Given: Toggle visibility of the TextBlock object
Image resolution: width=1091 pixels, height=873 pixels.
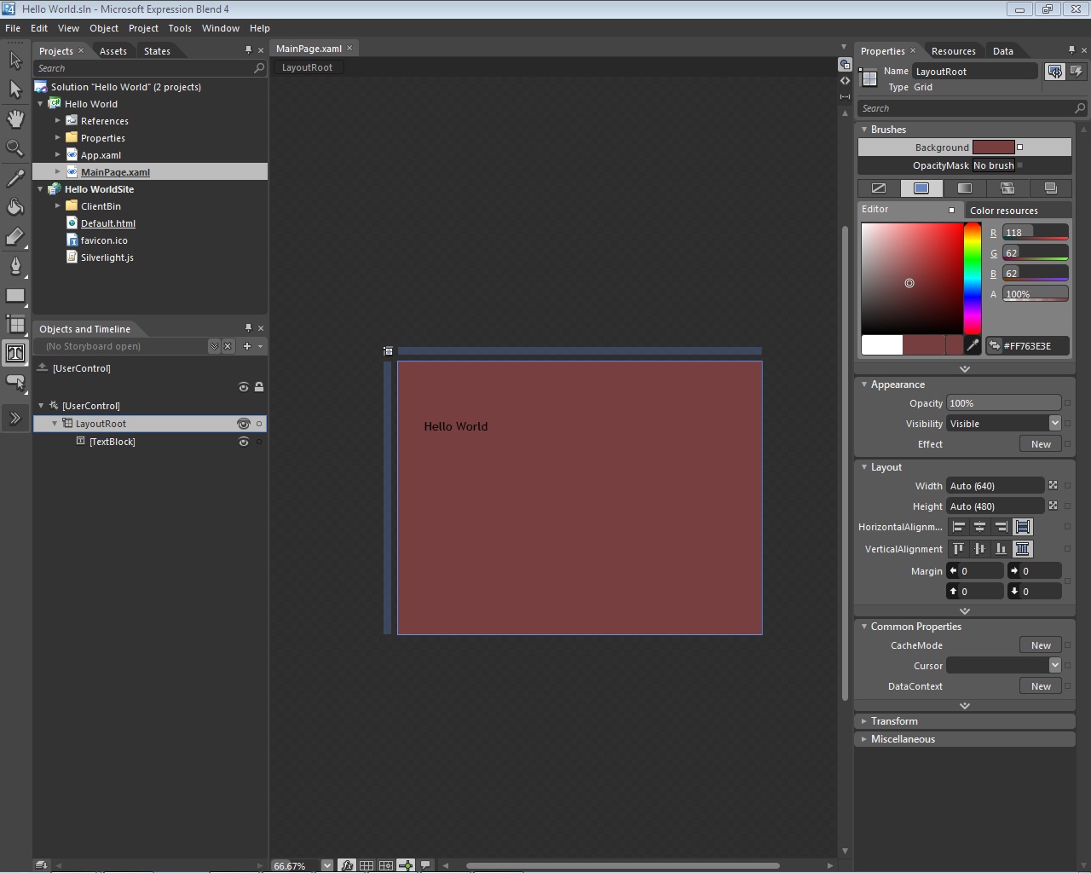Looking at the screenshot, I should pyautogui.click(x=244, y=442).
